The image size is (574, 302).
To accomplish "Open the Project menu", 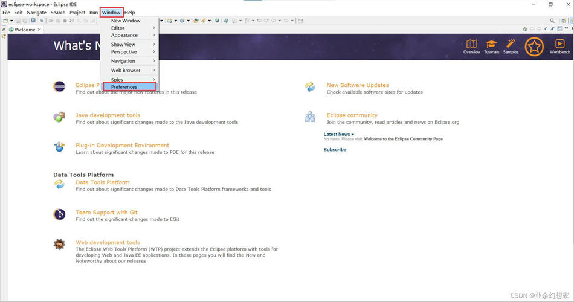I will tap(77, 13).
